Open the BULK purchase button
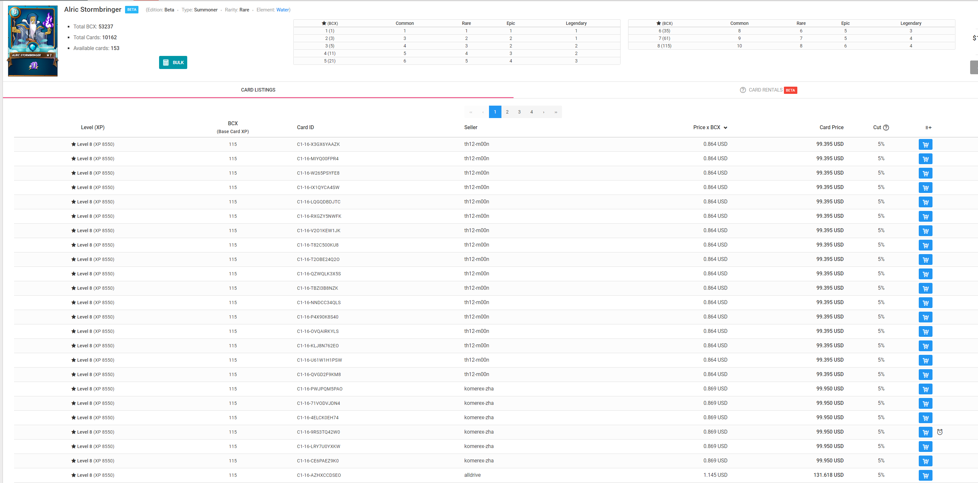Viewport: 978px width, 483px height. point(173,62)
